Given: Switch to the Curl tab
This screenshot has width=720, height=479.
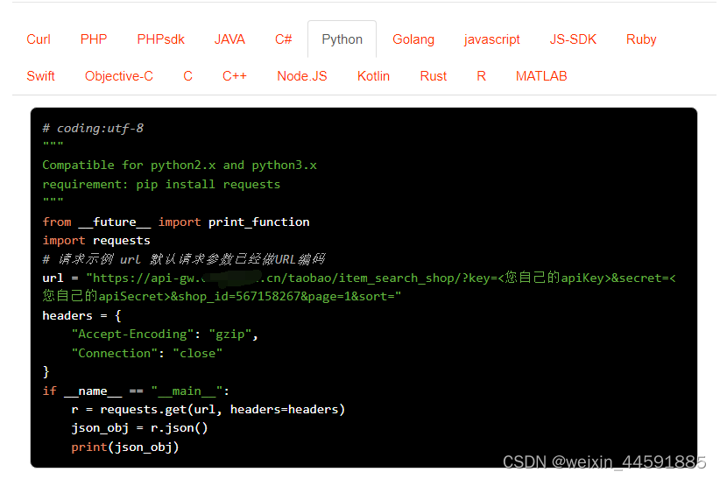Looking at the screenshot, I should tap(39, 39).
